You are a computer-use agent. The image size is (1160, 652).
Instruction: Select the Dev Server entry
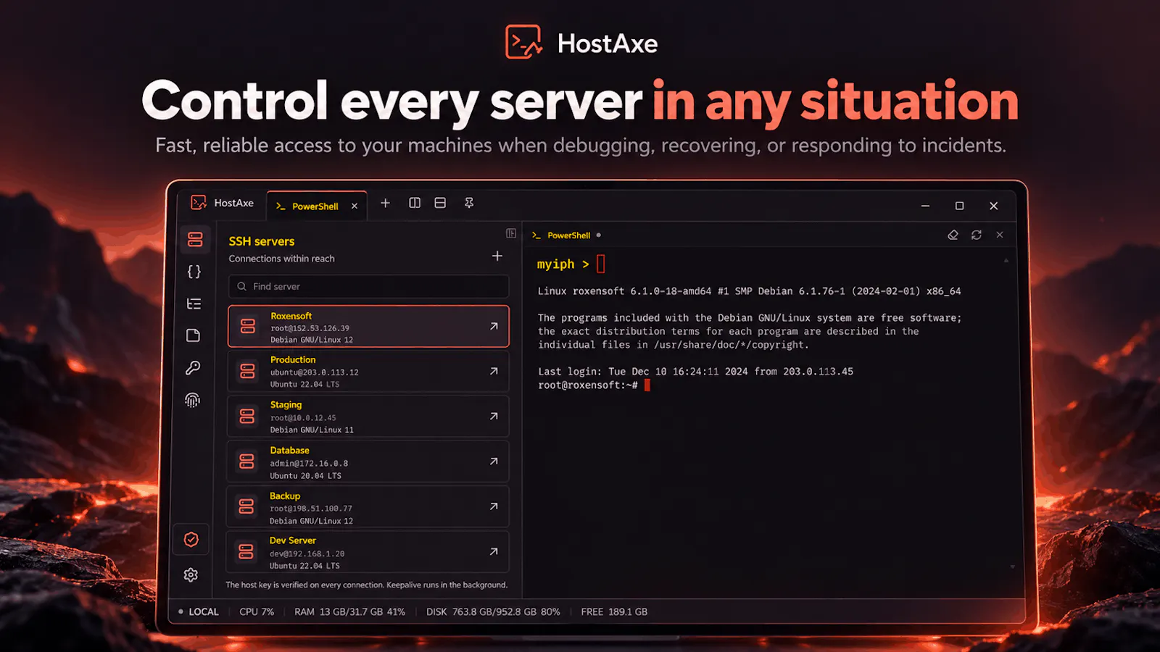point(368,552)
